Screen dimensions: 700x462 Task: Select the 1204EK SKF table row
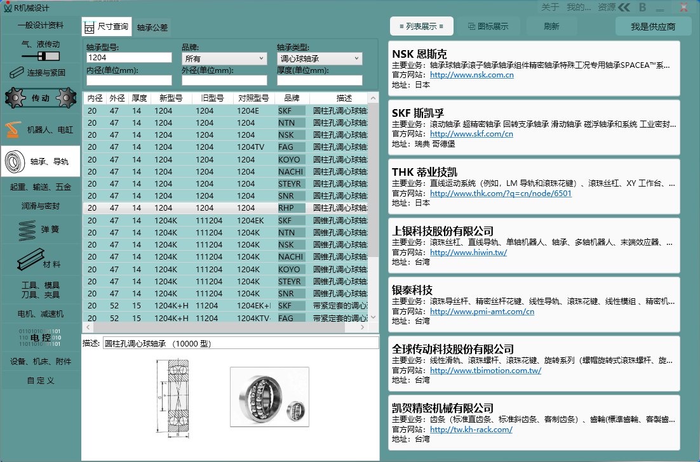tap(225, 220)
